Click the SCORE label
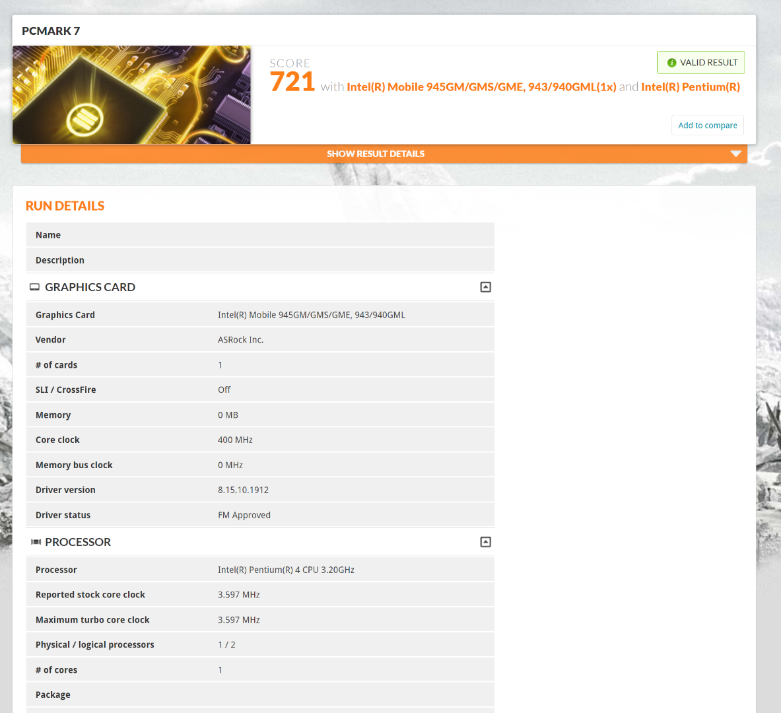This screenshot has height=713, width=781. tap(290, 63)
